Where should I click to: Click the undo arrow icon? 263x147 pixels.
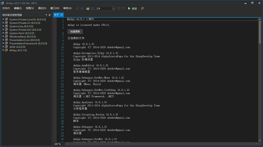click(x=119, y=9)
